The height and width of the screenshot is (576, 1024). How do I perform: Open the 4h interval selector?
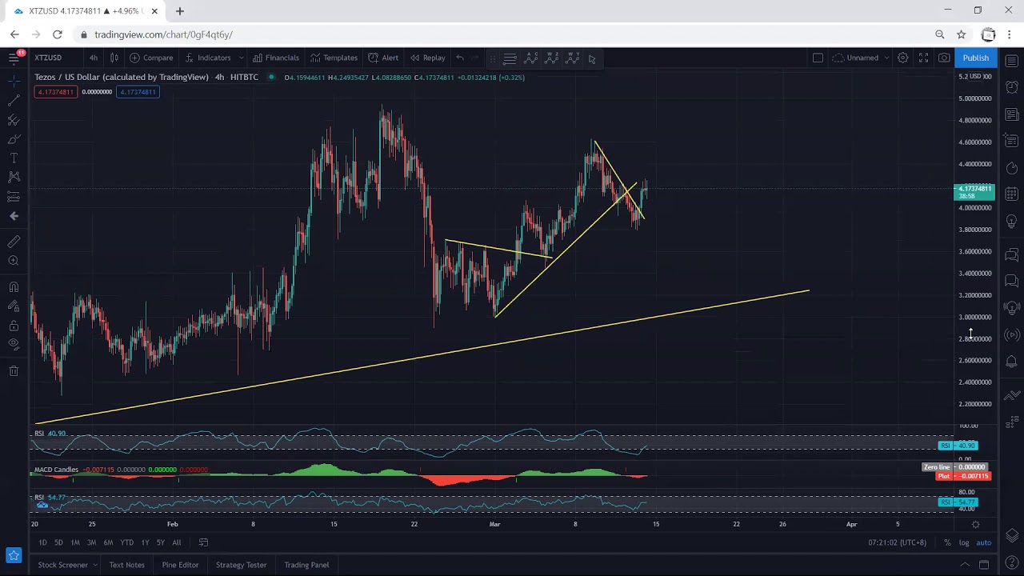coord(94,58)
